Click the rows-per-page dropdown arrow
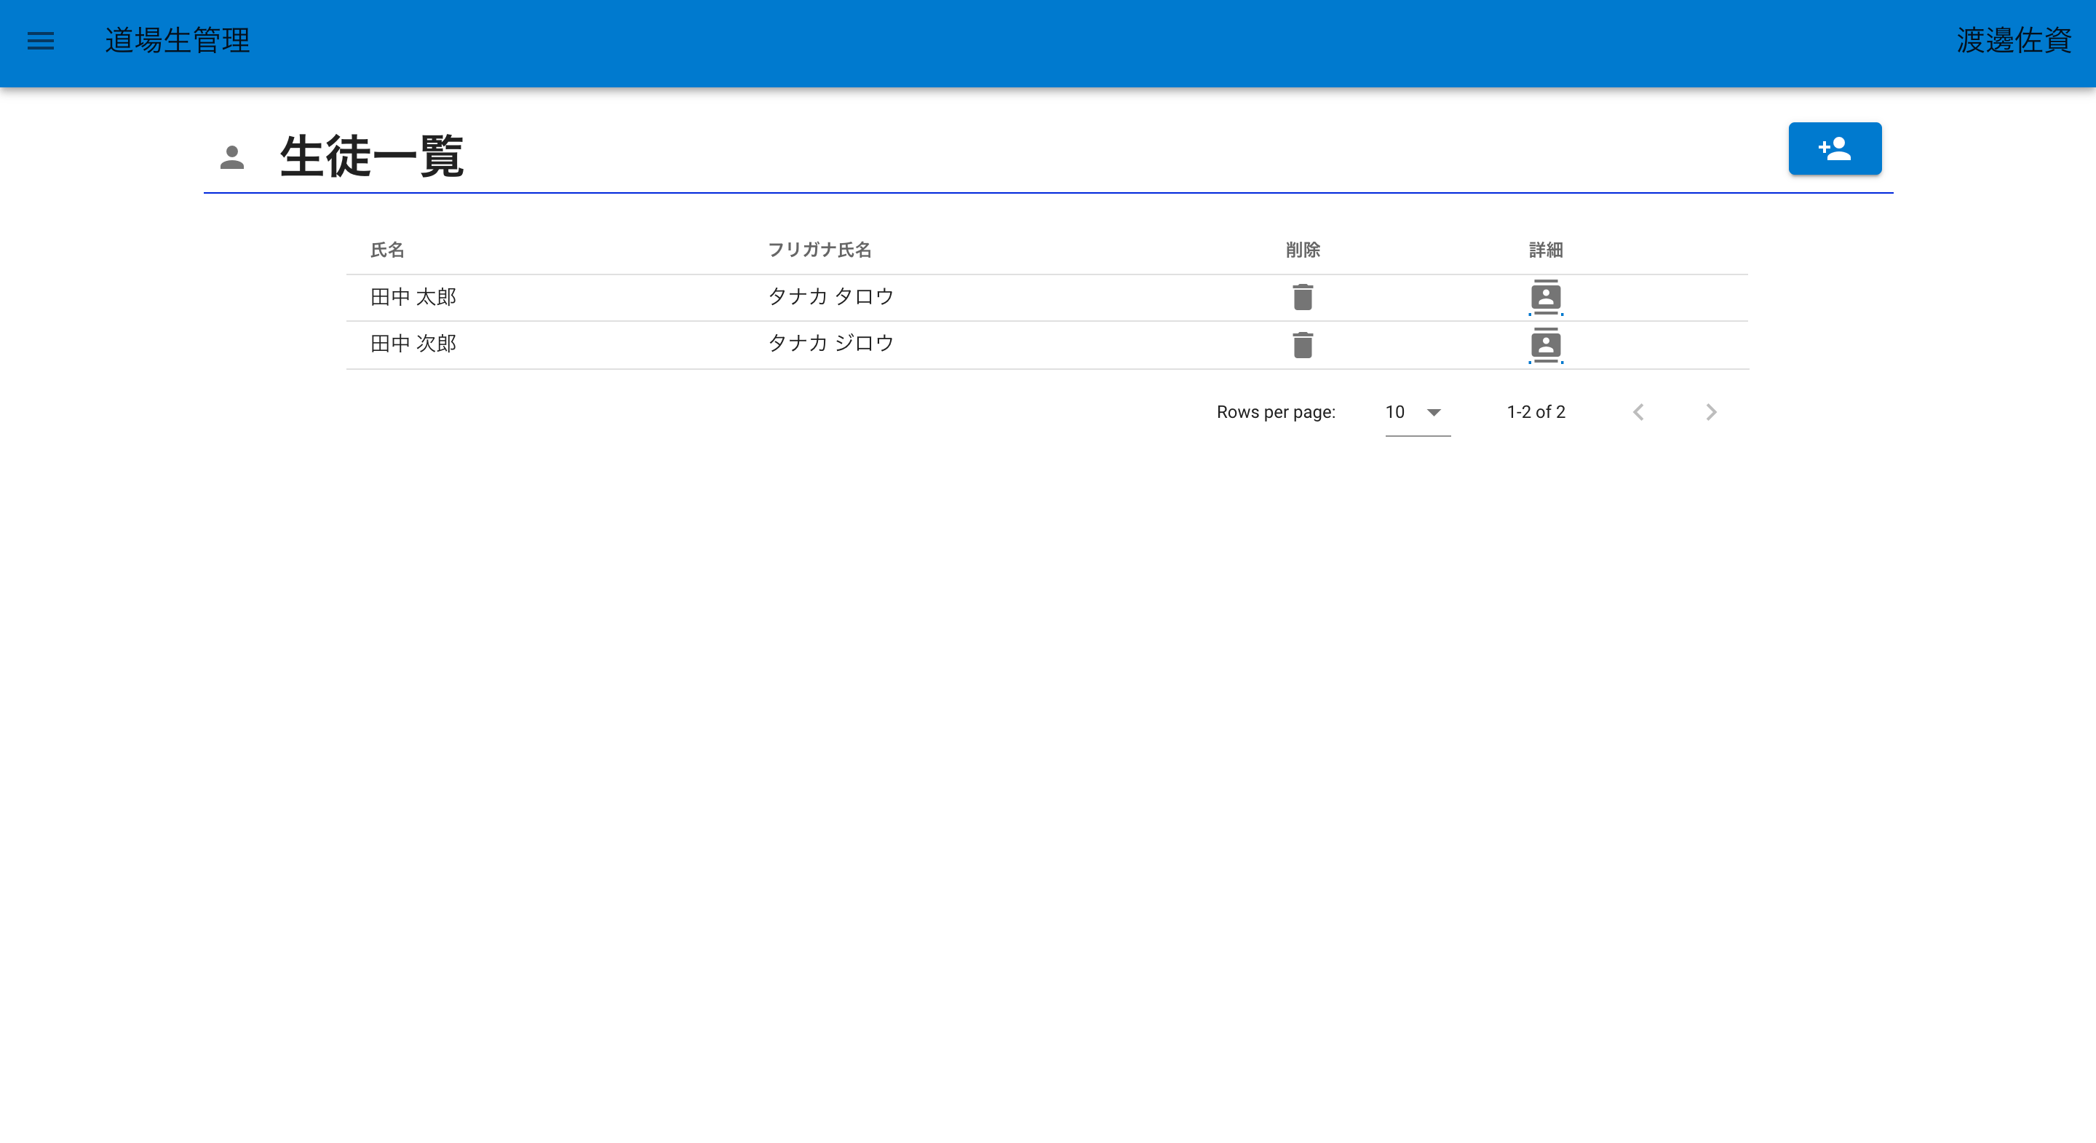Image resolution: width=2096 pixels, height=1143 pixels. [x=1434, y=412]
